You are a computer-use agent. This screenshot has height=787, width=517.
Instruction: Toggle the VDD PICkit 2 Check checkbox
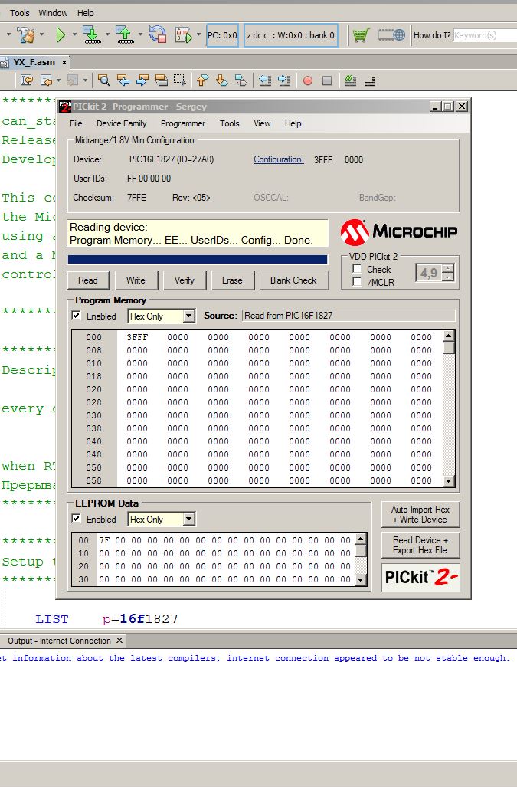[357, 269]
